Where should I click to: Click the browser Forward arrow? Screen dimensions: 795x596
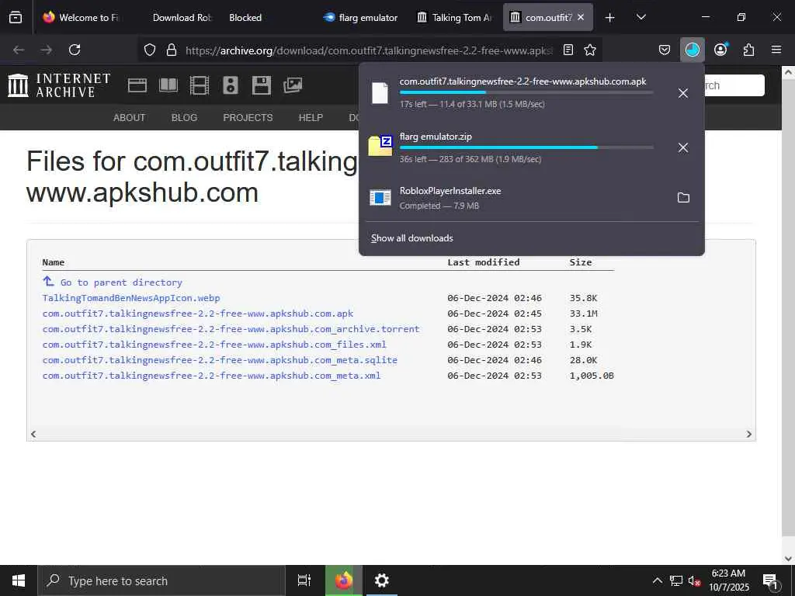(x=46, y=50)
